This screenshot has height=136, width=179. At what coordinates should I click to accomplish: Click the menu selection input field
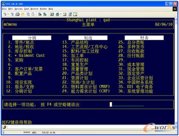[x=127, y=104]
